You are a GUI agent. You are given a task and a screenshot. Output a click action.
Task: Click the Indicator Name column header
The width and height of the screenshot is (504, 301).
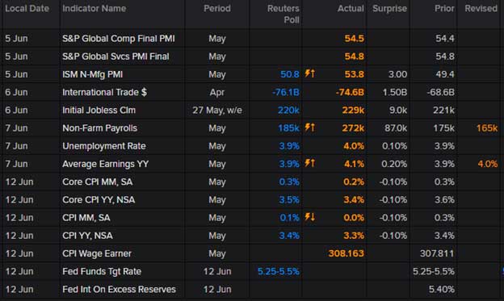[94, 8]
